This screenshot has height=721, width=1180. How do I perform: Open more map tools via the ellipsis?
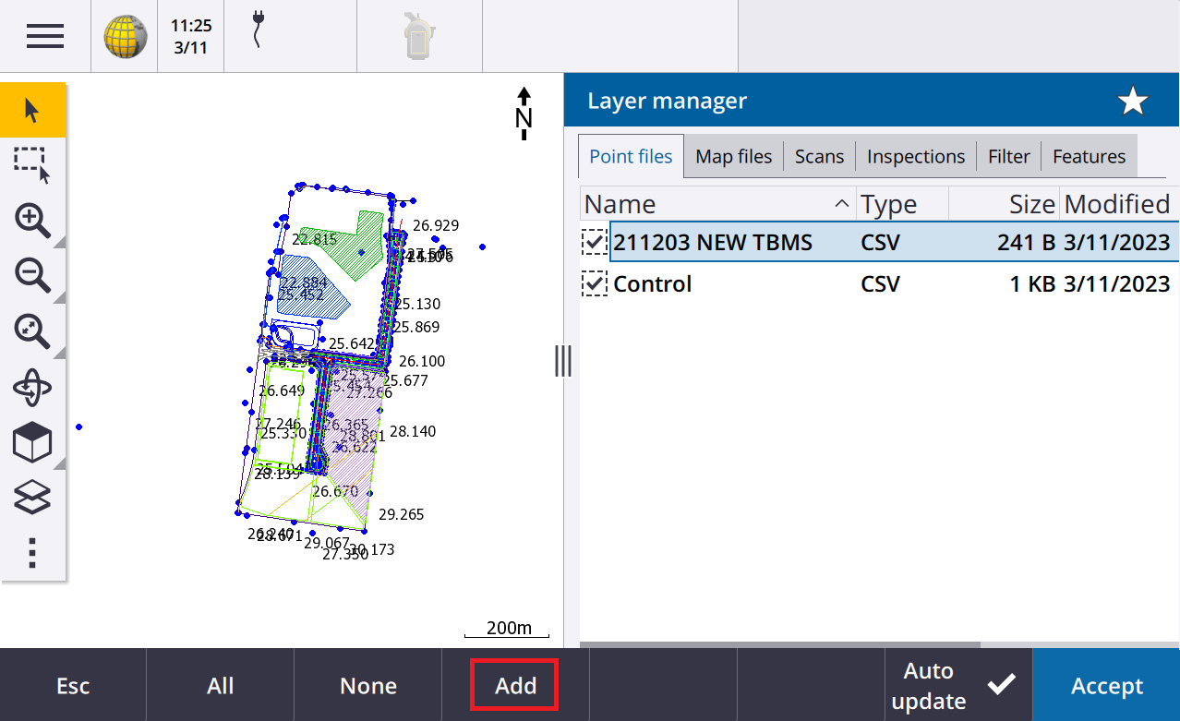pyautogui.click(x=32, y=552)
